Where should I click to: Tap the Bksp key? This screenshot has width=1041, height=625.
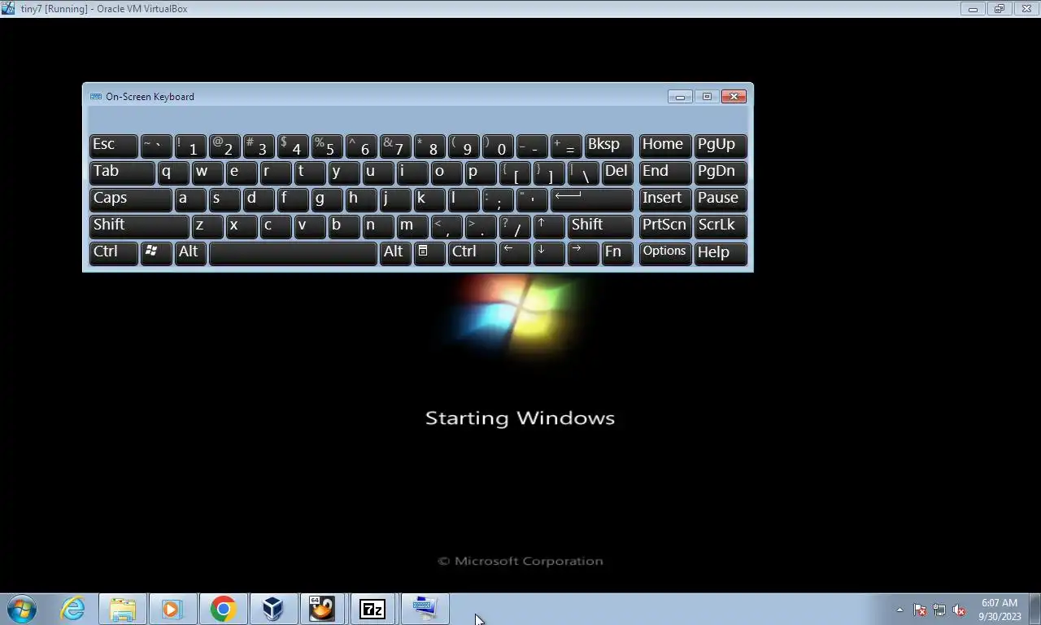pos(608,145)
